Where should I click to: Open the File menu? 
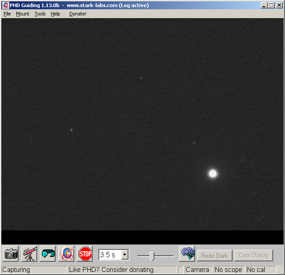pos(7,14)
